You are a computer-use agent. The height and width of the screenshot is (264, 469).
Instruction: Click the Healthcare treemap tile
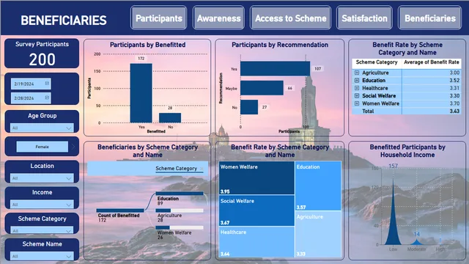256,242
